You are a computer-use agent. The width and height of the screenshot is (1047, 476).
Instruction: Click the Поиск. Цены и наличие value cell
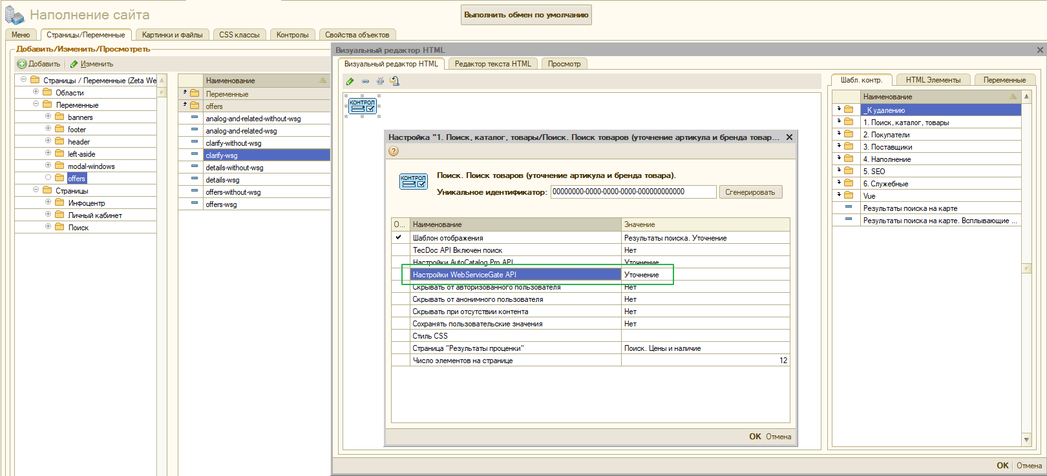705,348
